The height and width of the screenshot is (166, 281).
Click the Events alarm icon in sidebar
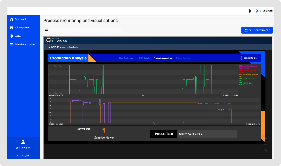pyautogui.click(x=11, y=36)
